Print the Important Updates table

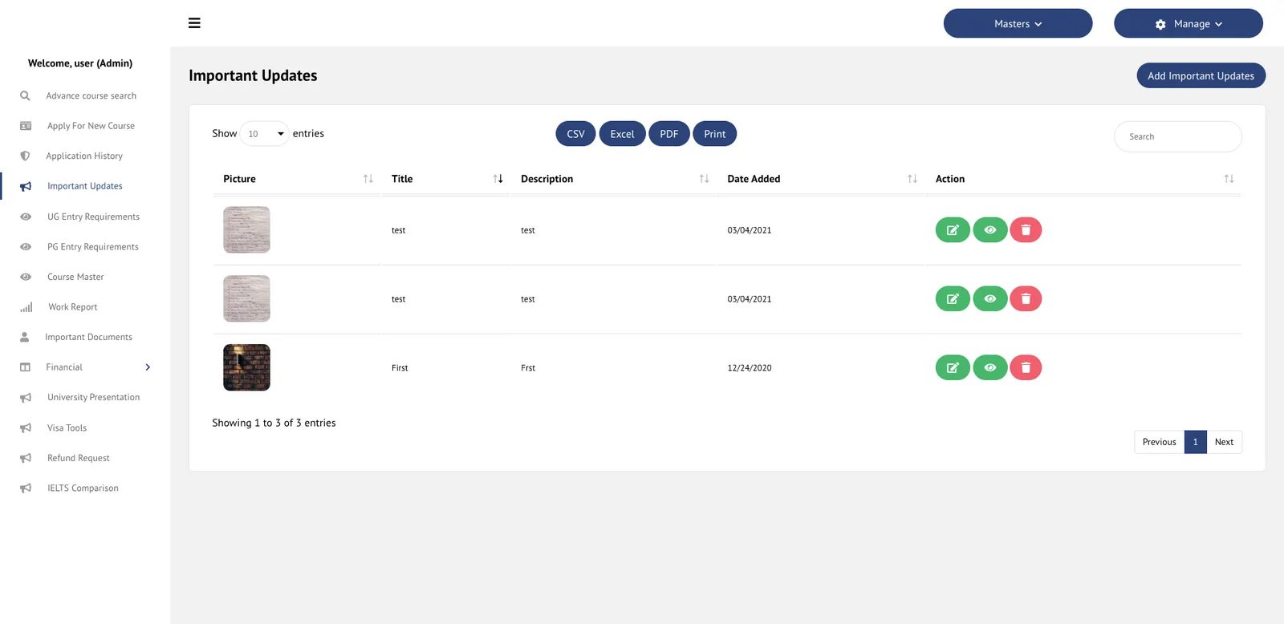coord(714,134)
